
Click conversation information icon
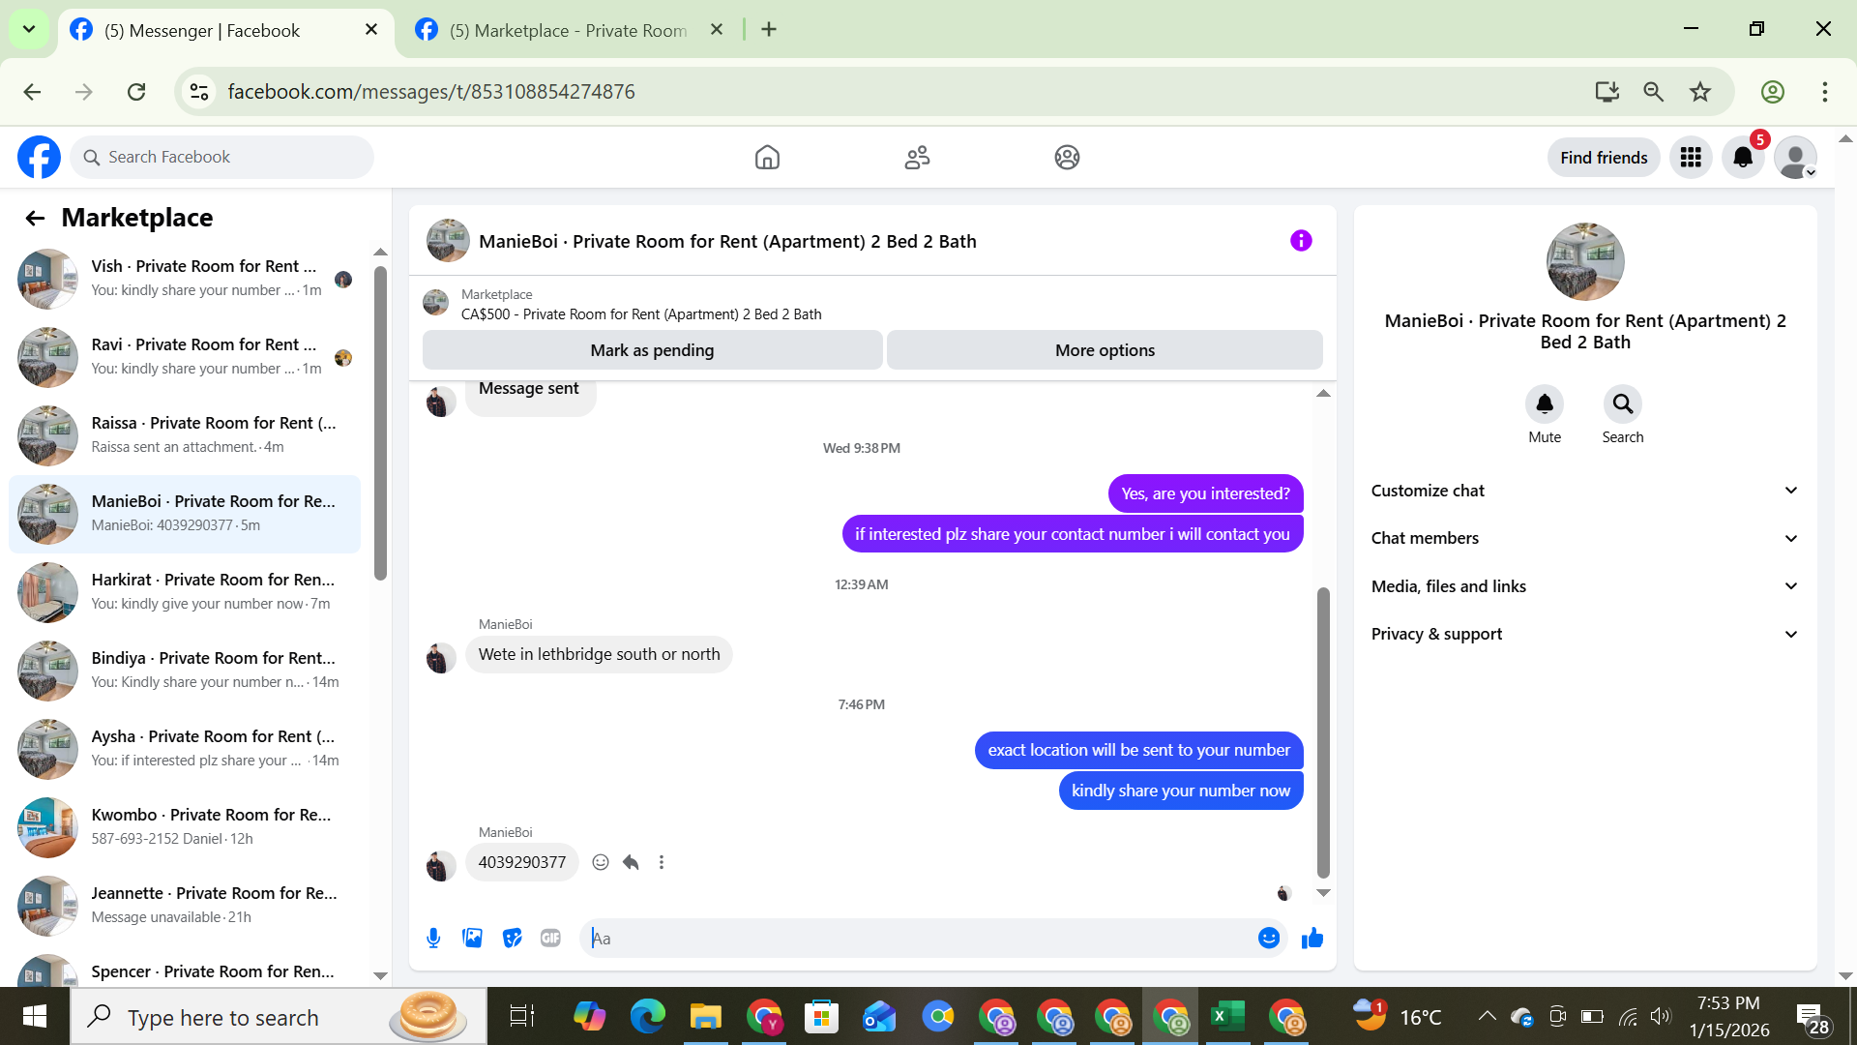[x=1301, y=241]
